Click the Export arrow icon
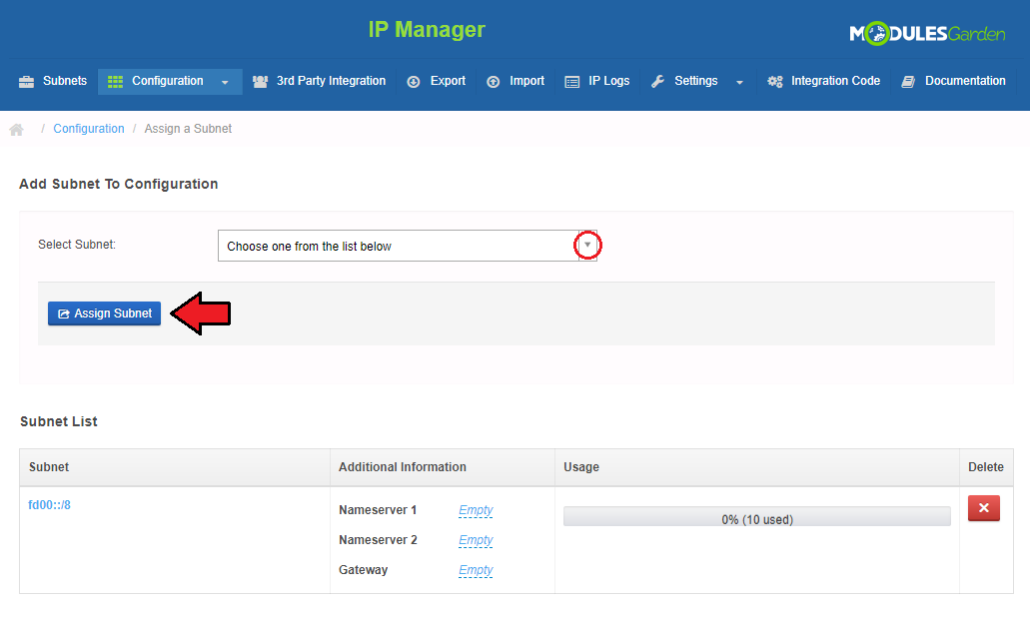1030x620 pixels. click(414, 82)
